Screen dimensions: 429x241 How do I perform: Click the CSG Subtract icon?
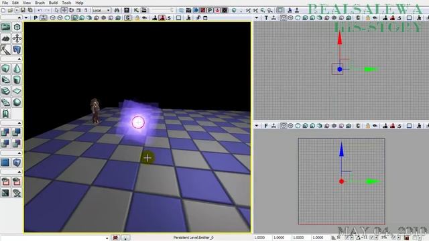(17, 133)
